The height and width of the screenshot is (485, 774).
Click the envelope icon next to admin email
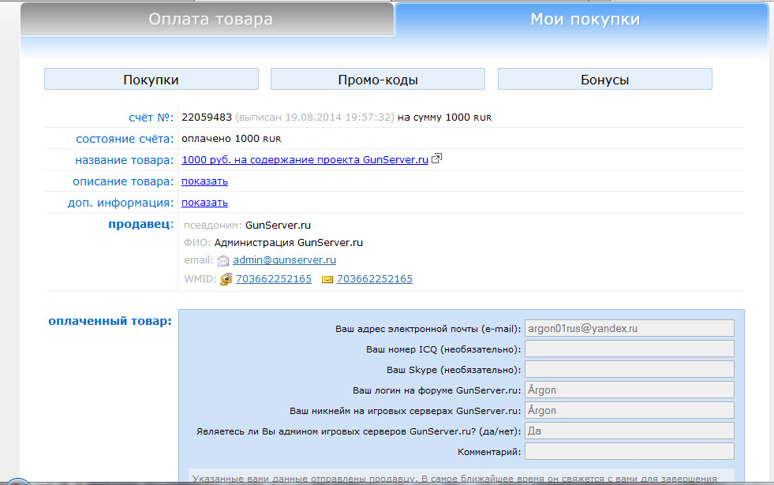223,260
